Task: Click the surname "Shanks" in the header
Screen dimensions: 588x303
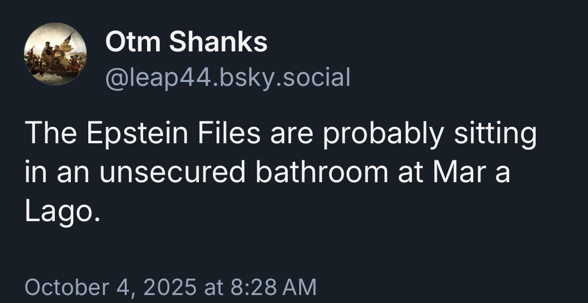Action: (218, 42)
